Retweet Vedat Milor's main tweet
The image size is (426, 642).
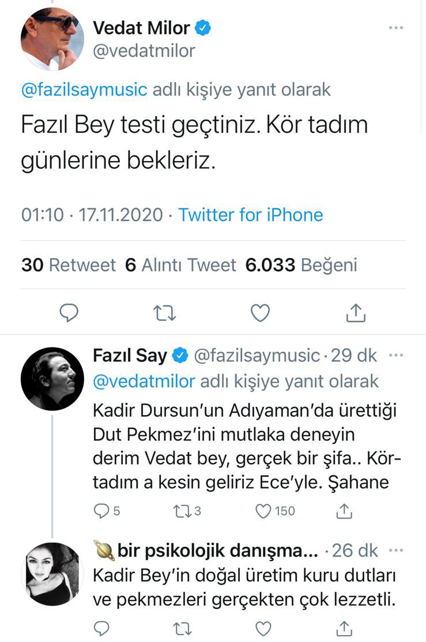pos(165,312)
